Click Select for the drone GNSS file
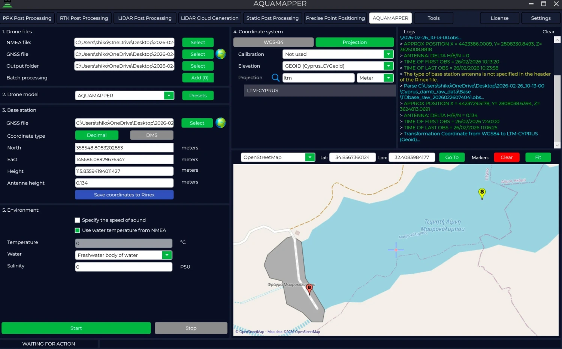 [198, 54]
